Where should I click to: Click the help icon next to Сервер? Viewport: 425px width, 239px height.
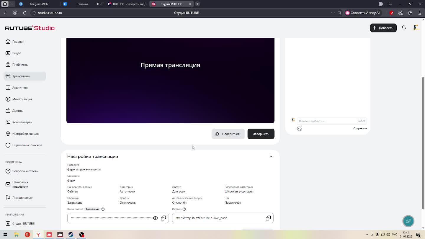(184, 209)
